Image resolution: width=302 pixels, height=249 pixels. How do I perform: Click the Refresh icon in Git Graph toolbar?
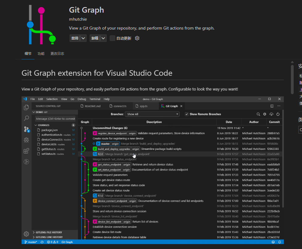(278, 114)
